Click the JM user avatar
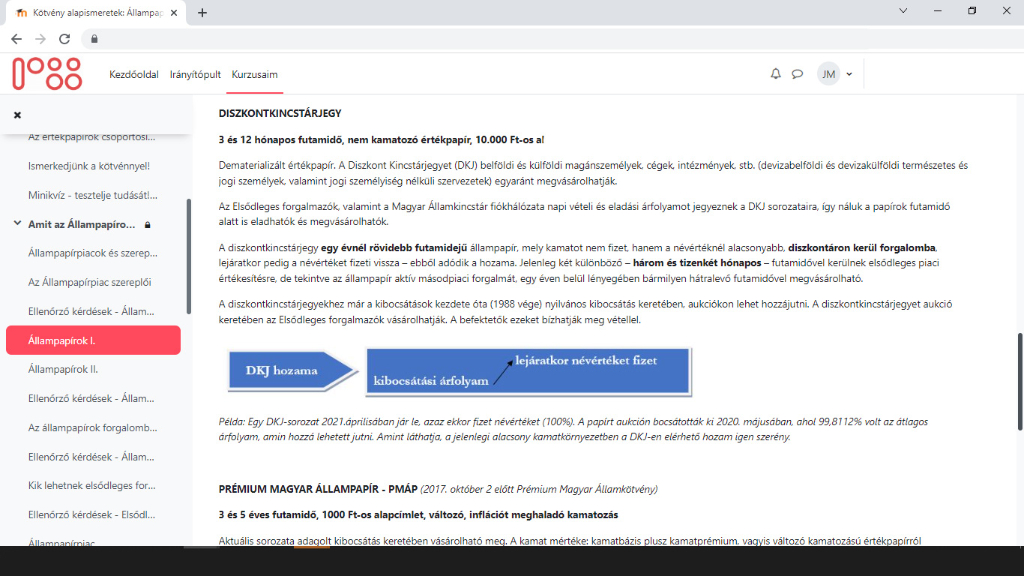 point(828,74)
